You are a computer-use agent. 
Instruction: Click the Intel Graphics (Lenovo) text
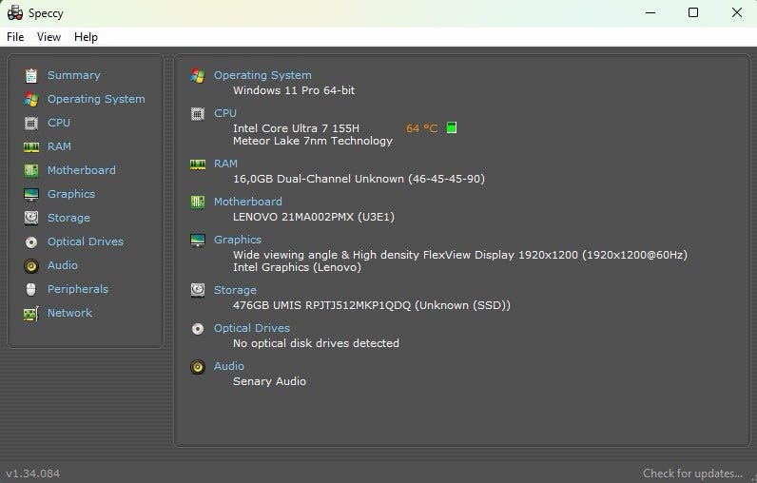297,267
